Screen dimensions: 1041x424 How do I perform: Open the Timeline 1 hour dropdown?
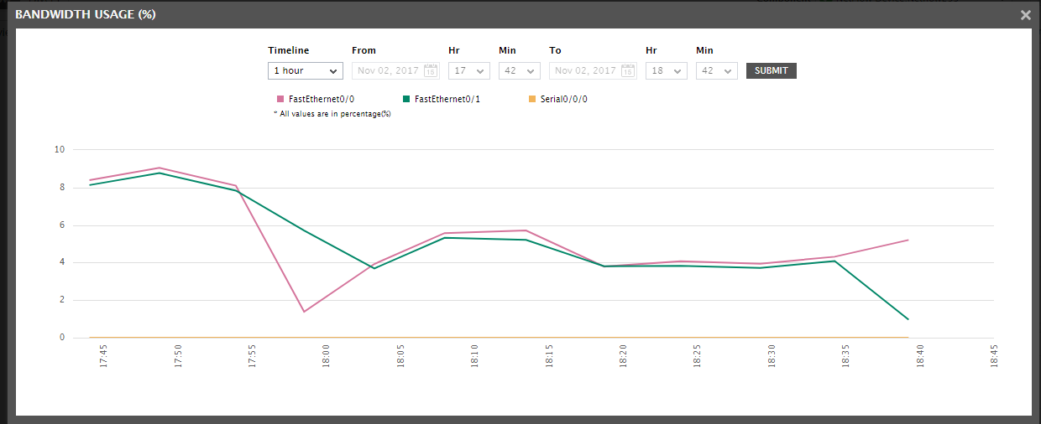[x=306, y=70]
